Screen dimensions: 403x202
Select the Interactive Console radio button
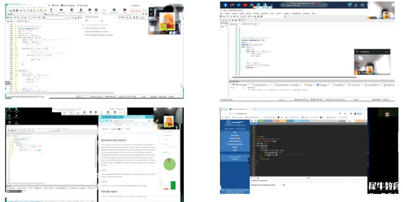(262, 185)
